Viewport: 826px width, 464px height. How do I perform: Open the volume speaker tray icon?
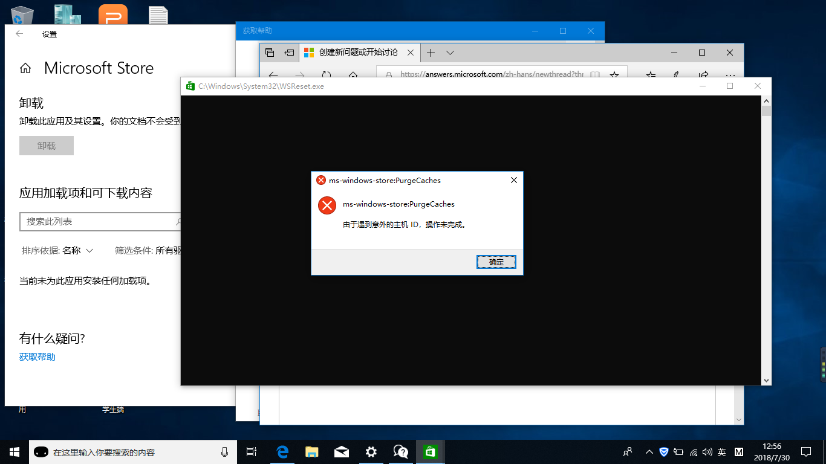click(x=707, y=451)
